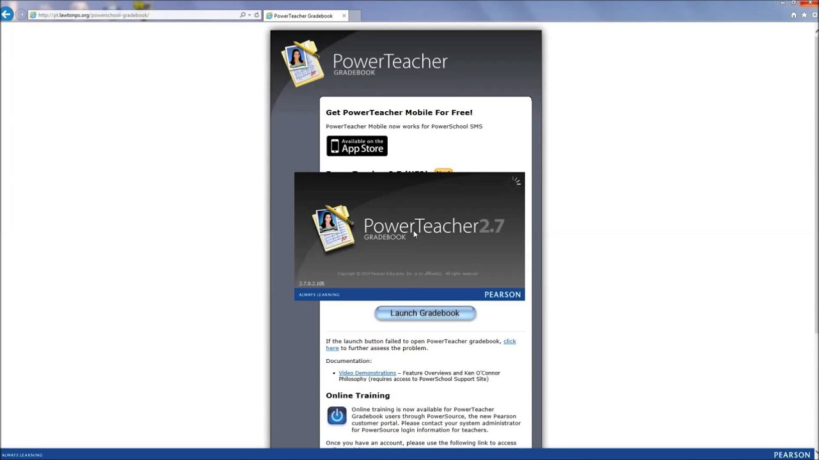The height and width of the screenshot is (460, 819).
Task: Maximize the browser window
Action: pos(794,3)
